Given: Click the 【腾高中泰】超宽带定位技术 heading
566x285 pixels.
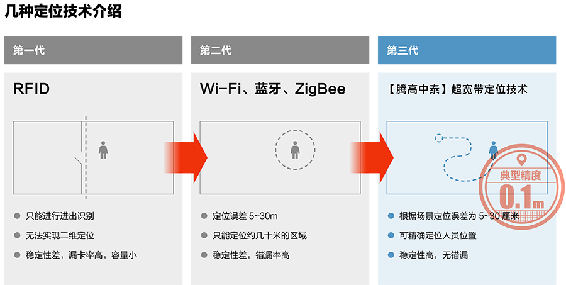Looking at the screenshot, I should point(458,89).
